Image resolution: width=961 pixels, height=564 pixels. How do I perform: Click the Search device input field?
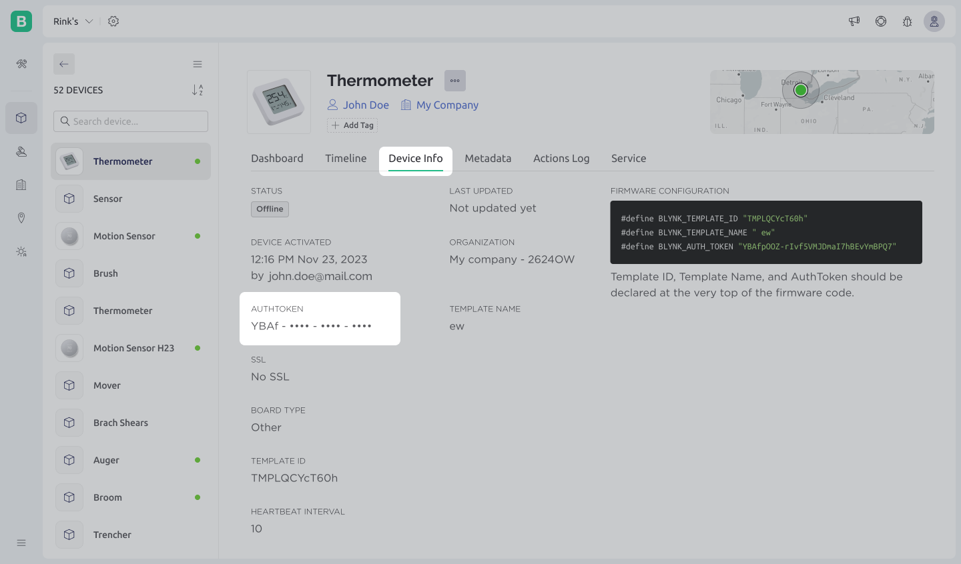click(x=131, y=121)
